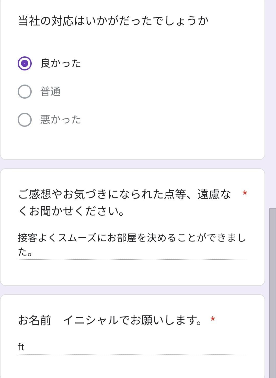The height and width of the screenshot is (378, 276).
Task: Click the dotted underline below ft initials
Action: 132,355
